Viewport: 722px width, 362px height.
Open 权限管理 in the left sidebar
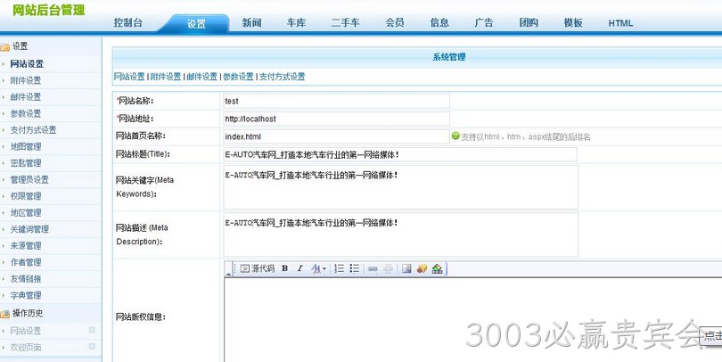[x=26, y=196]
